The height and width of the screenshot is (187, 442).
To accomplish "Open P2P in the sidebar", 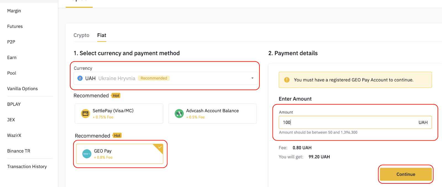I will click(x=11, y=42).
